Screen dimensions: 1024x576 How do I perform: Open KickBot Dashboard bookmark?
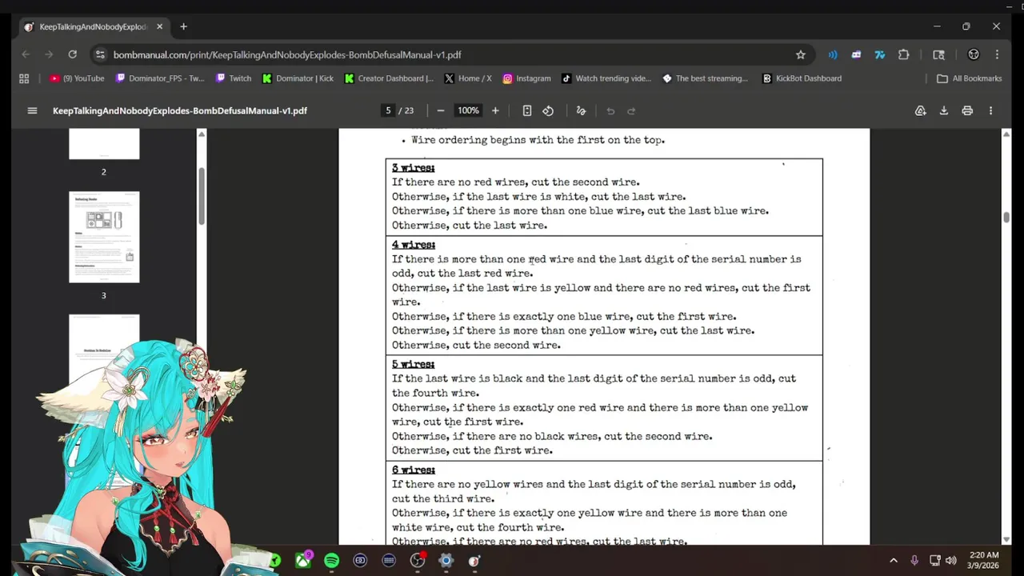click(802, 78)
